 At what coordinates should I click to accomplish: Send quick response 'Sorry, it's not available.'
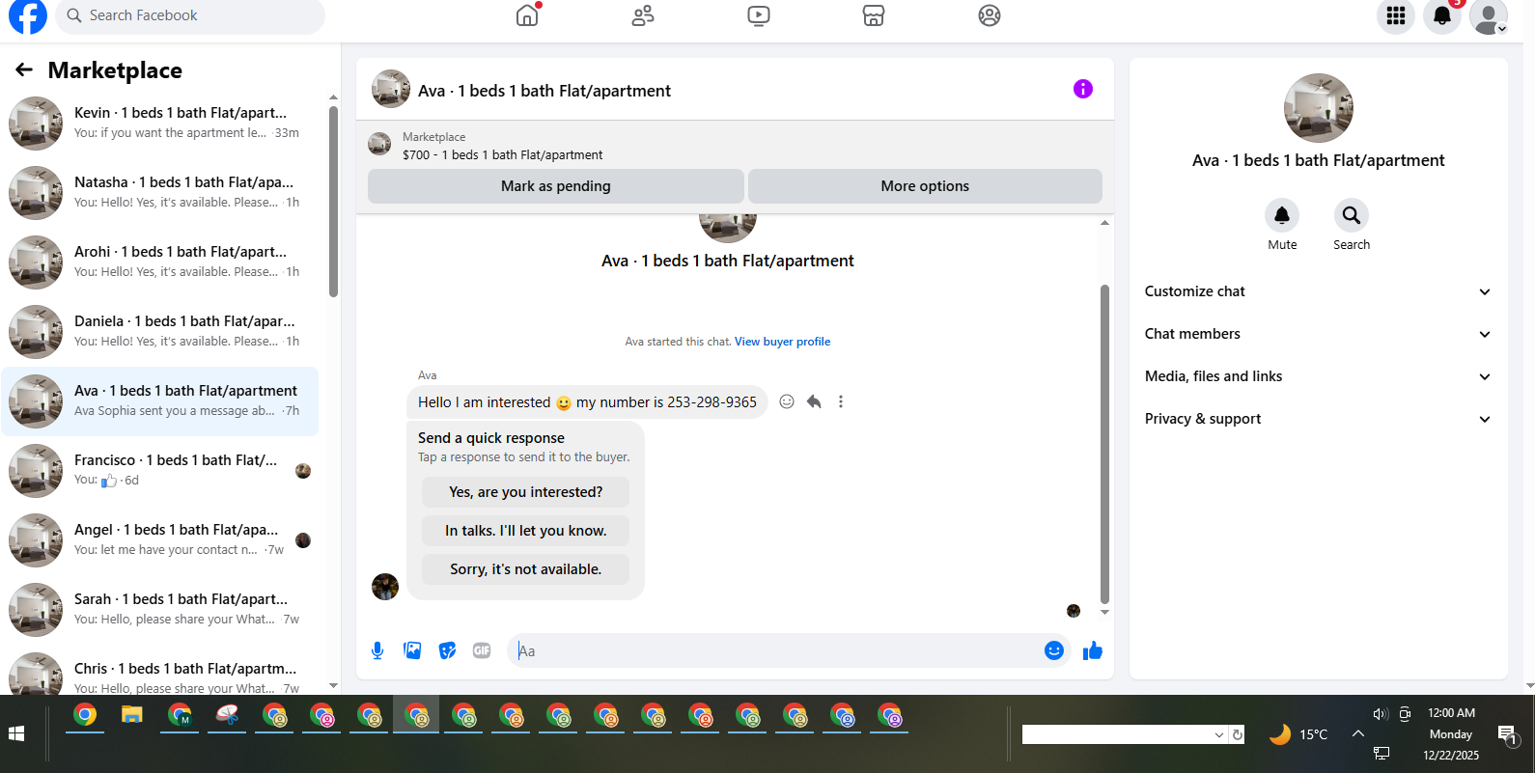coord(525,569)
